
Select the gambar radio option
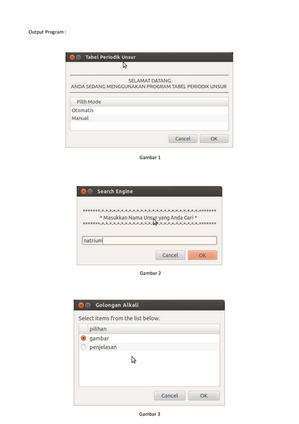(83, 338)
